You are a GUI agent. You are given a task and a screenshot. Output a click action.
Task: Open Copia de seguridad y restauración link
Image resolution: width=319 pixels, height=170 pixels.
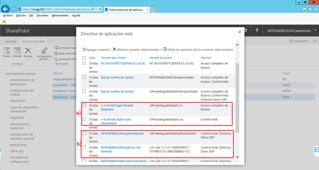24,109
